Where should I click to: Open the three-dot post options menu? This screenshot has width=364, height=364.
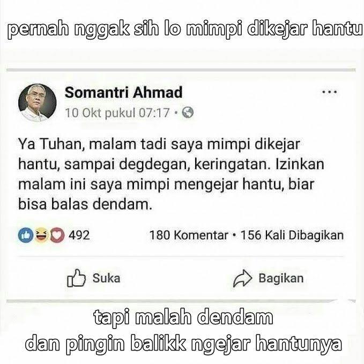[x=329, y=92]
